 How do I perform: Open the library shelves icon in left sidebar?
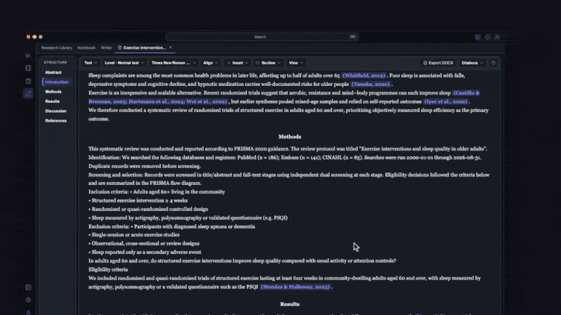pyautogui.click(x=28, y=55)
